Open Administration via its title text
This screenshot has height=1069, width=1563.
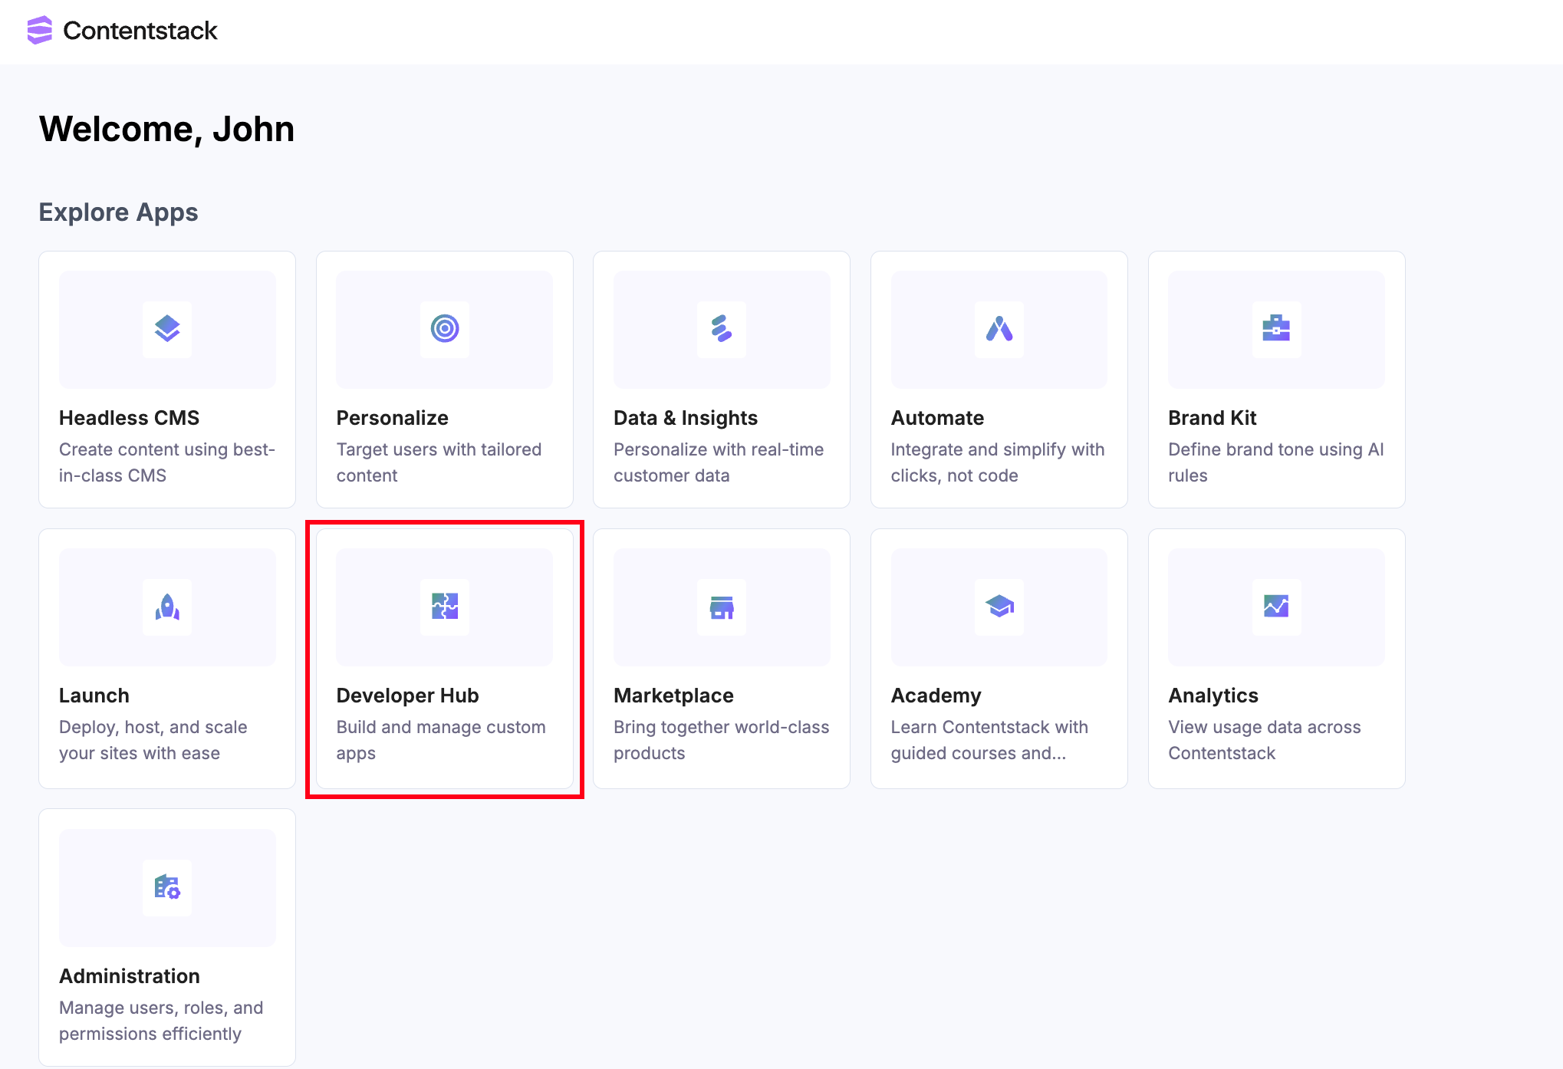(129, 976)
